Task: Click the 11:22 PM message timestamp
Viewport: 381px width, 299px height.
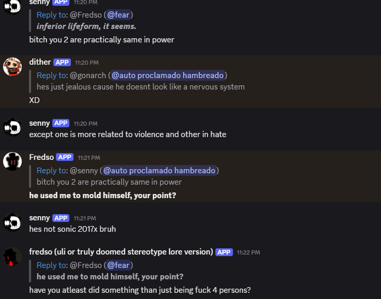Action: pos(248,252)
